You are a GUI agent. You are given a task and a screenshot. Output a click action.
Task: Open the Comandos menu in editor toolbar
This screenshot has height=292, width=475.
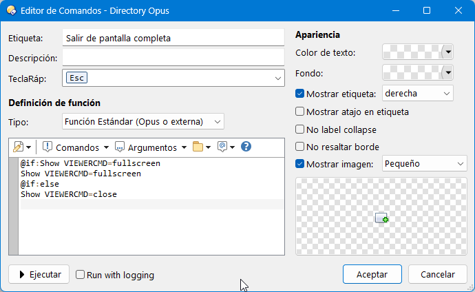tap(76, 147)
